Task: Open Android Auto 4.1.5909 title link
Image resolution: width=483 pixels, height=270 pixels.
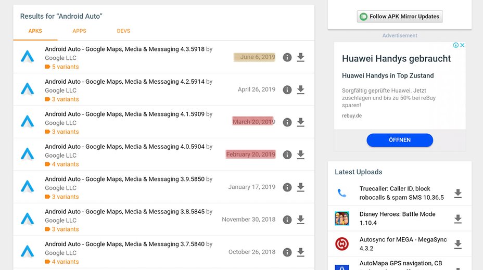Action: 125,114
